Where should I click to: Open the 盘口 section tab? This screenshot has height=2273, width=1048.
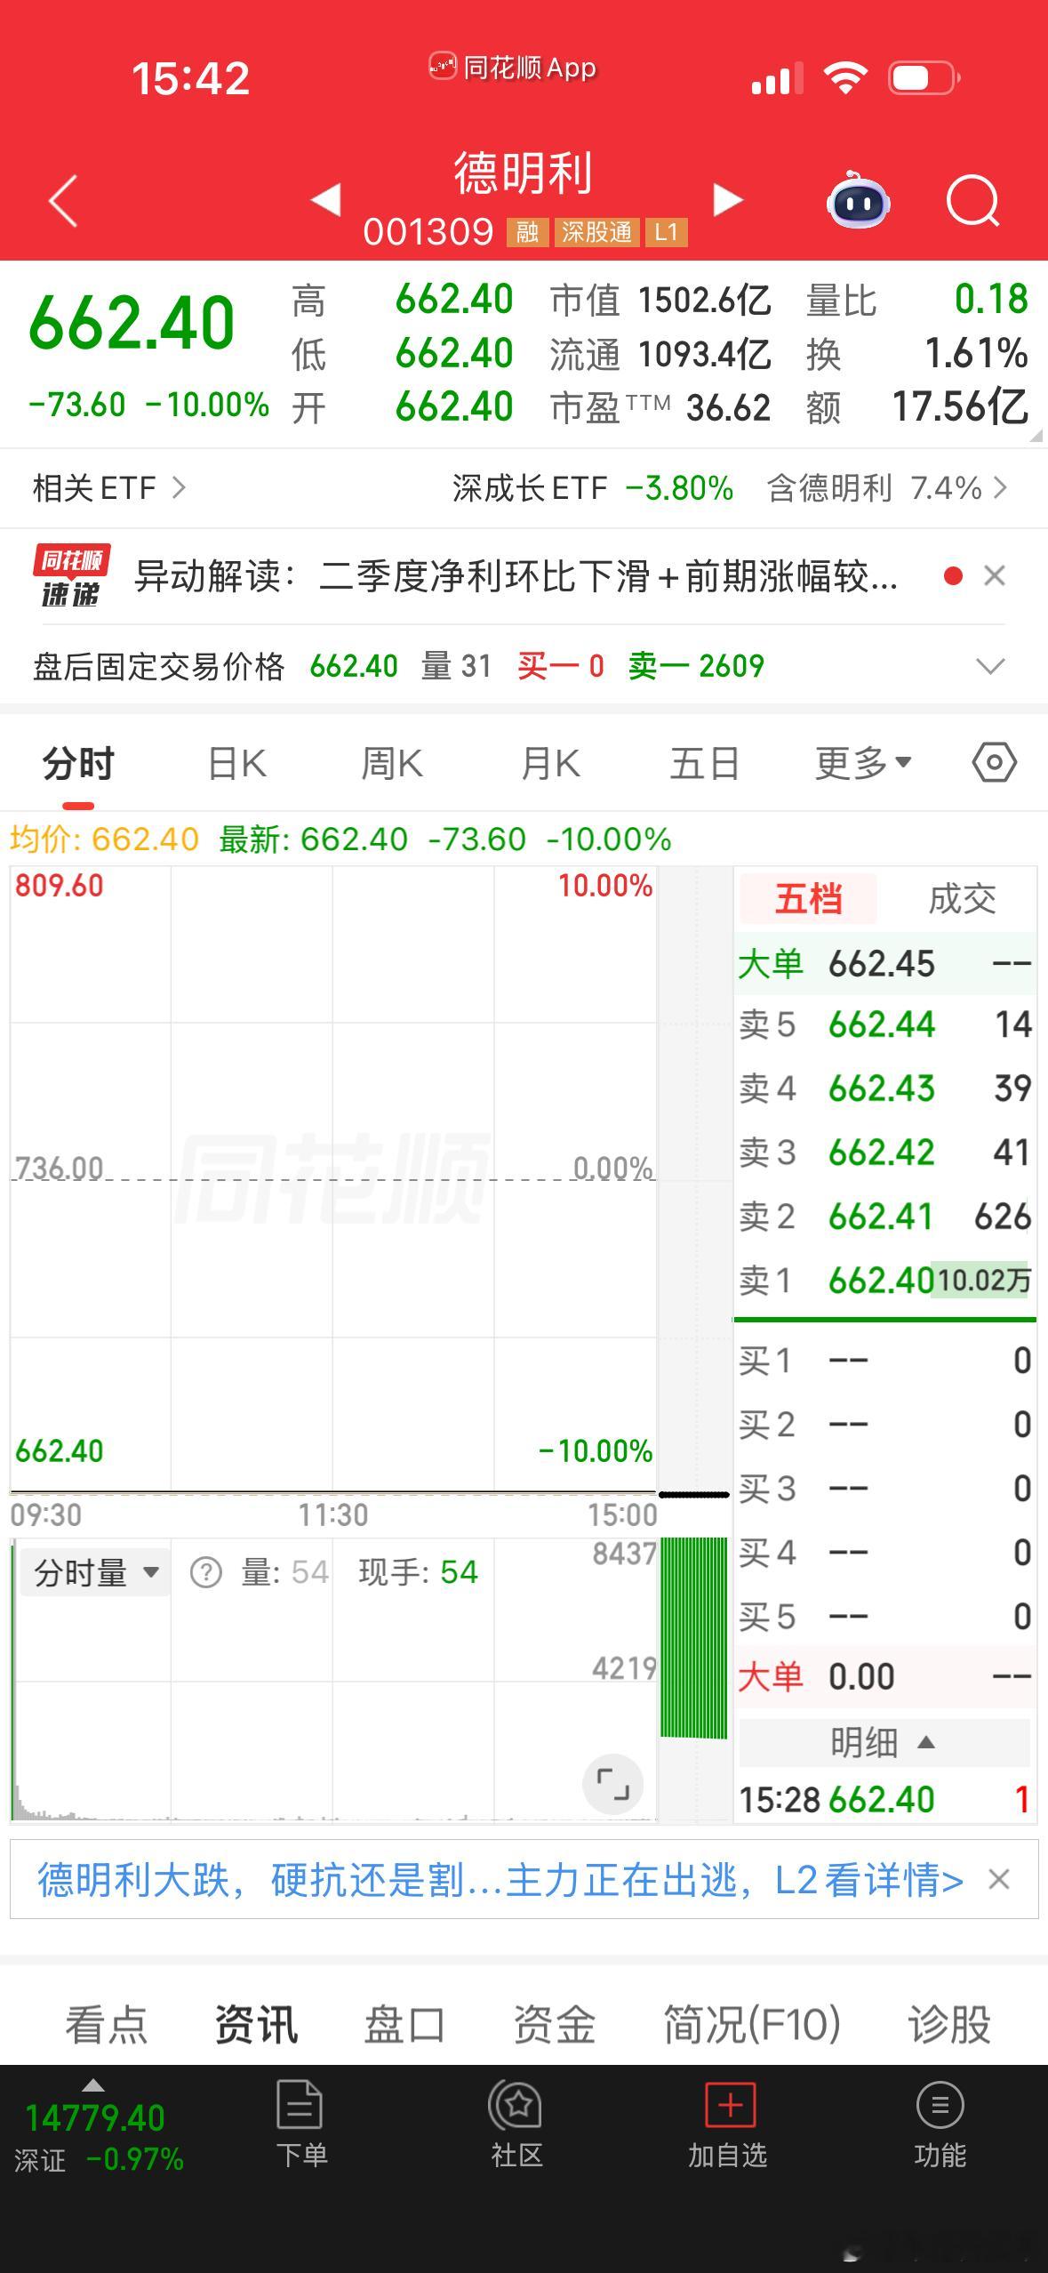(404, 2025)
